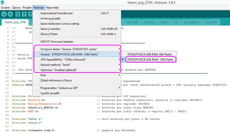Click the #include "sdios.h" line
This screenshot has height=133, width=230.
27,123
